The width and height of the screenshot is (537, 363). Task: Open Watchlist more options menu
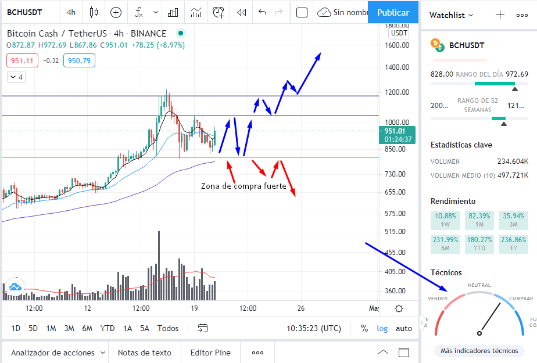(x=522, y=15)
